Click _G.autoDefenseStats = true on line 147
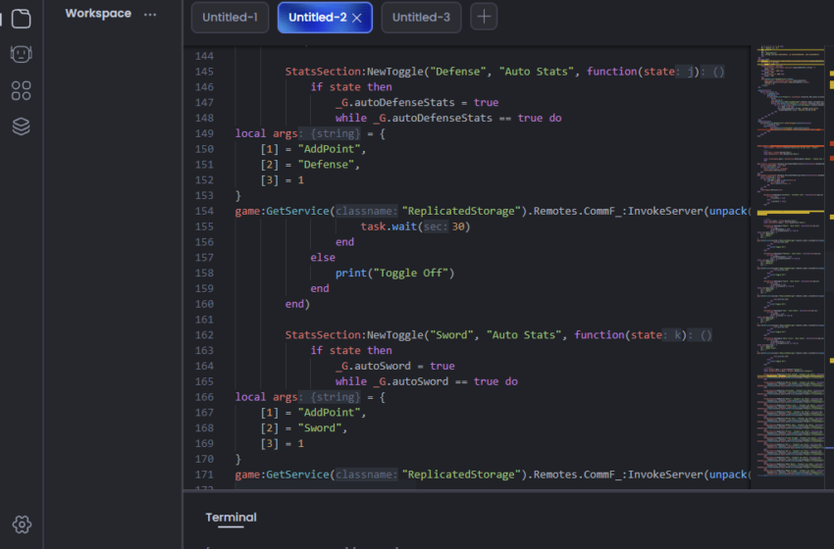The height and width of the screenshot is (549, 834). pos(417,102)
